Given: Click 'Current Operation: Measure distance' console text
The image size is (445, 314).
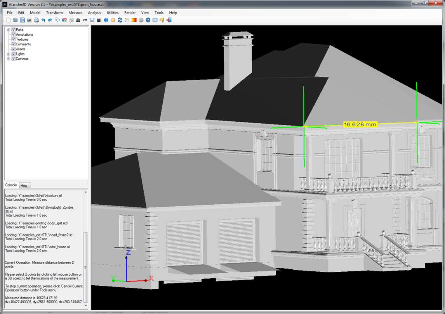Looking at the screenshot, I should tap(40, 264).
